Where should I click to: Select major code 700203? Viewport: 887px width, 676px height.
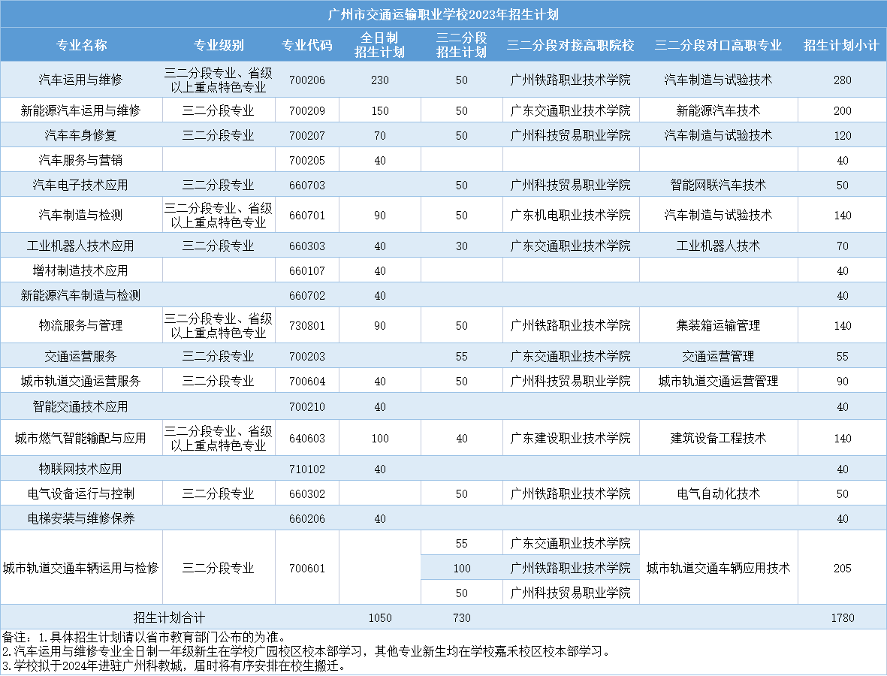pos(307,356)
